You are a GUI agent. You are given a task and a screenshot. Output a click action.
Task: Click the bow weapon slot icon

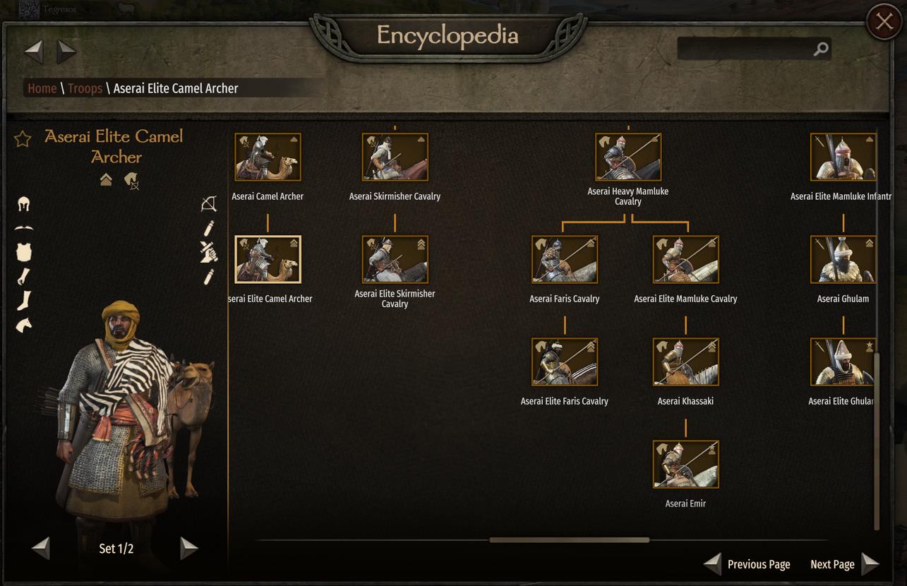208,204
